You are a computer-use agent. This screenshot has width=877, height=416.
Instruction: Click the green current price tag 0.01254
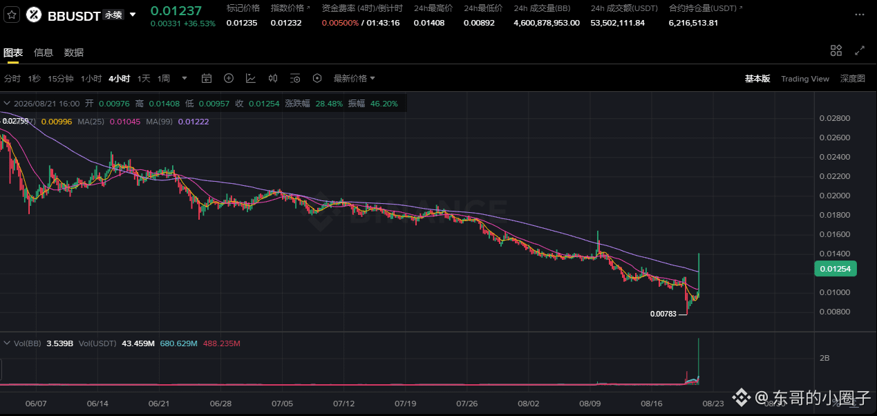(835, 268)
